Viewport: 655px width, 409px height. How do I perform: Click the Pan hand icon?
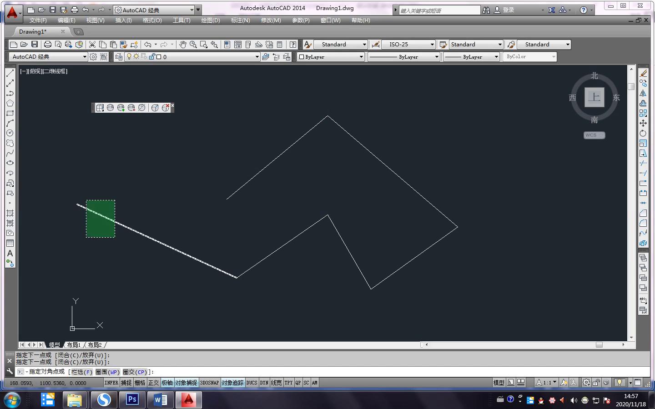[x=183, y=45]
